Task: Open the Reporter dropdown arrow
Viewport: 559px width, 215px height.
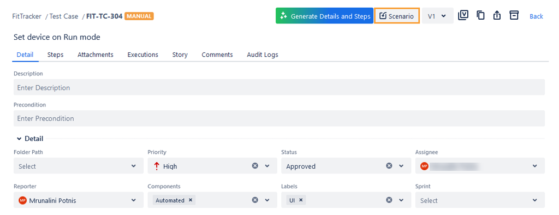Action: coord(133,200)
